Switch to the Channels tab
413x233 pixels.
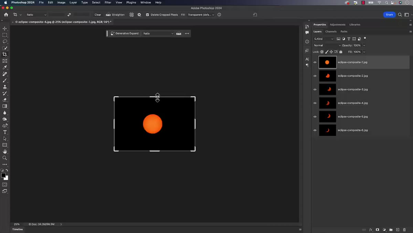click(331, 31)
